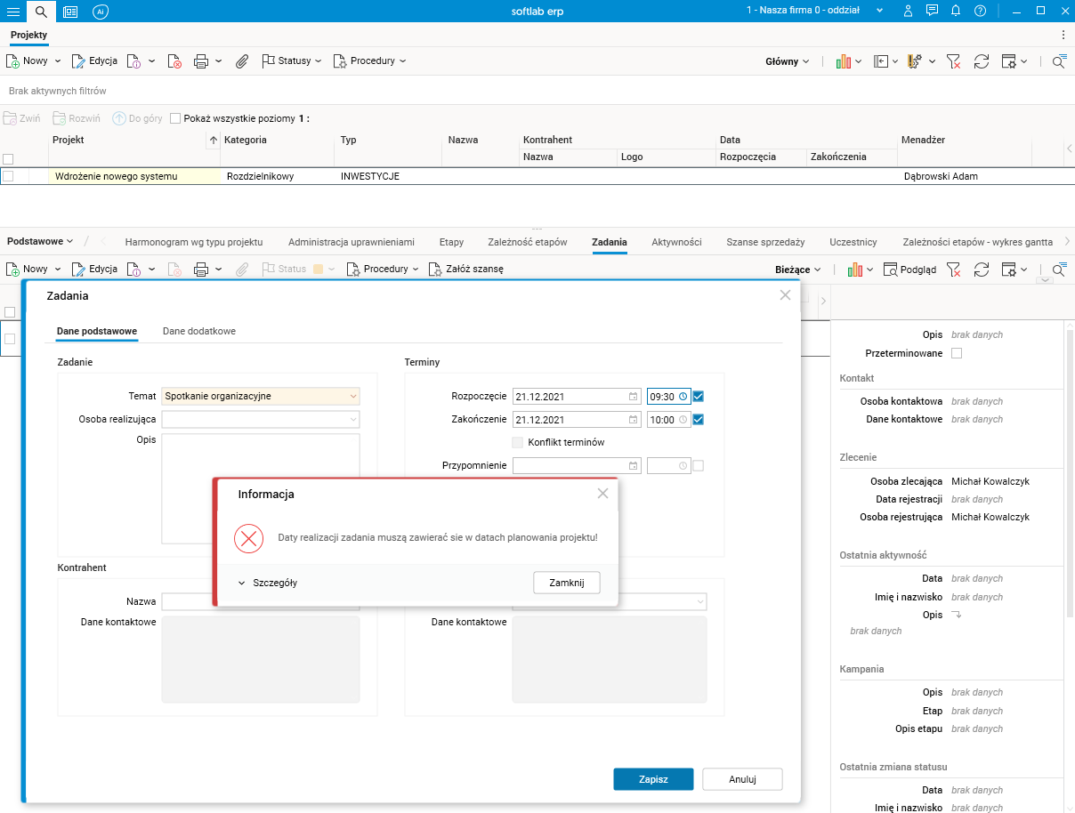Viewport: 1075px width, 813px height.
Task: Switch to Dane dodatkowe tab
Action: click(x=199, y=331)
